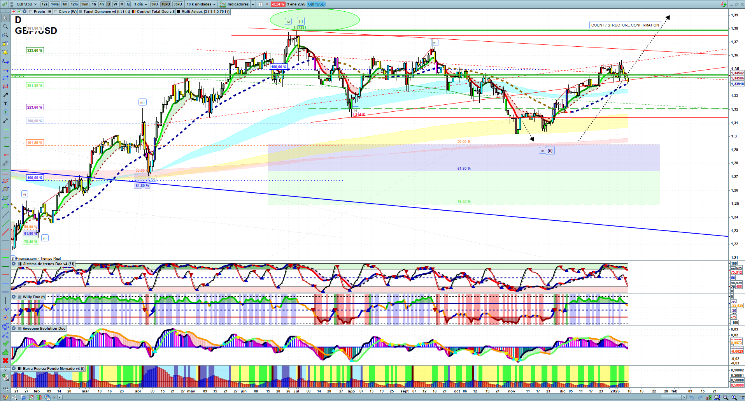
Task: Click the Tunel Domenec grey color swatch
Action: coord(81,12)
